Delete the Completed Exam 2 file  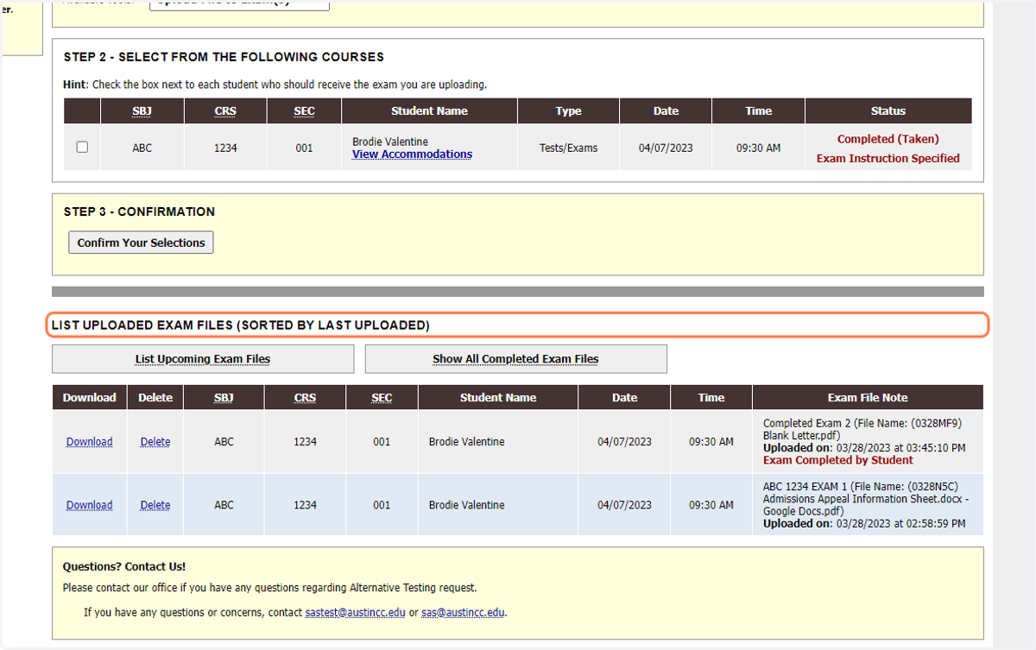pos(155,442)
